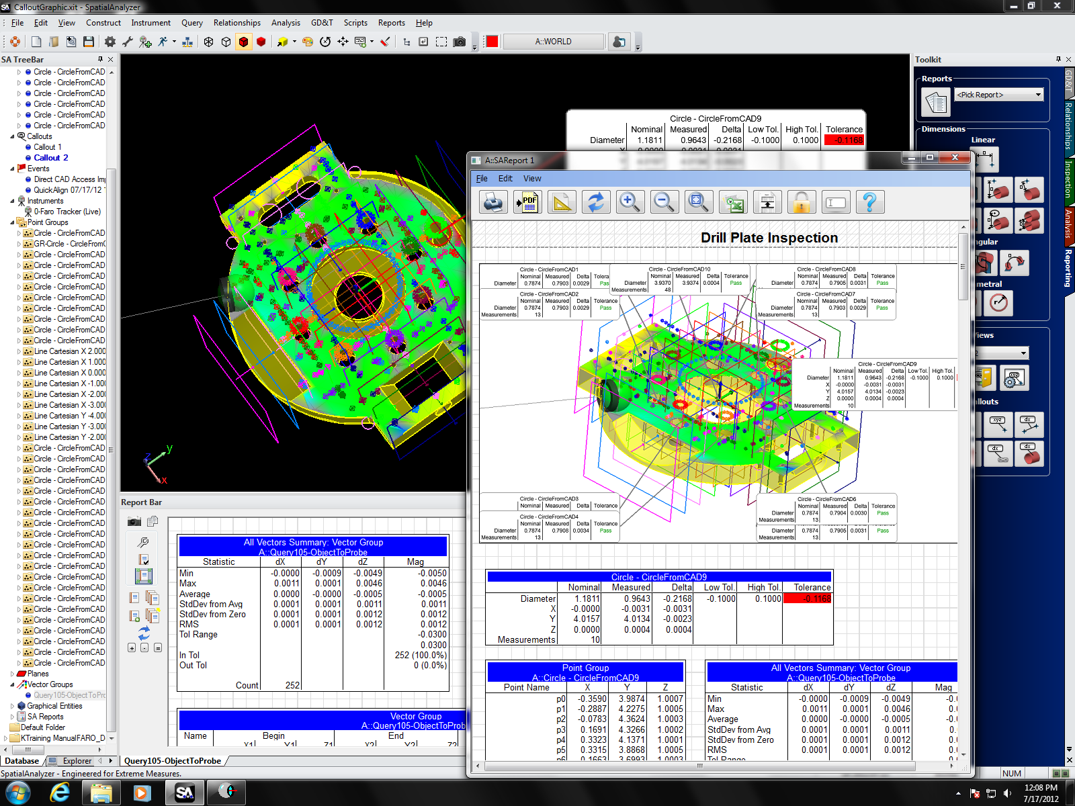
Task: Open the PDF export icon in SAReport toolbar
Action: [x=527, y=201]
